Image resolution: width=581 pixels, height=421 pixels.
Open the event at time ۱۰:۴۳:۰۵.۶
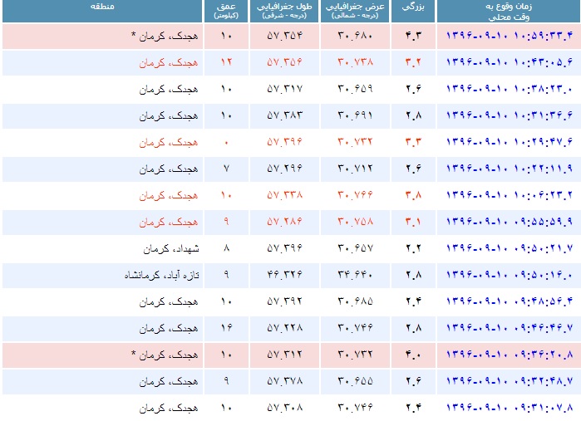[510, 62]
